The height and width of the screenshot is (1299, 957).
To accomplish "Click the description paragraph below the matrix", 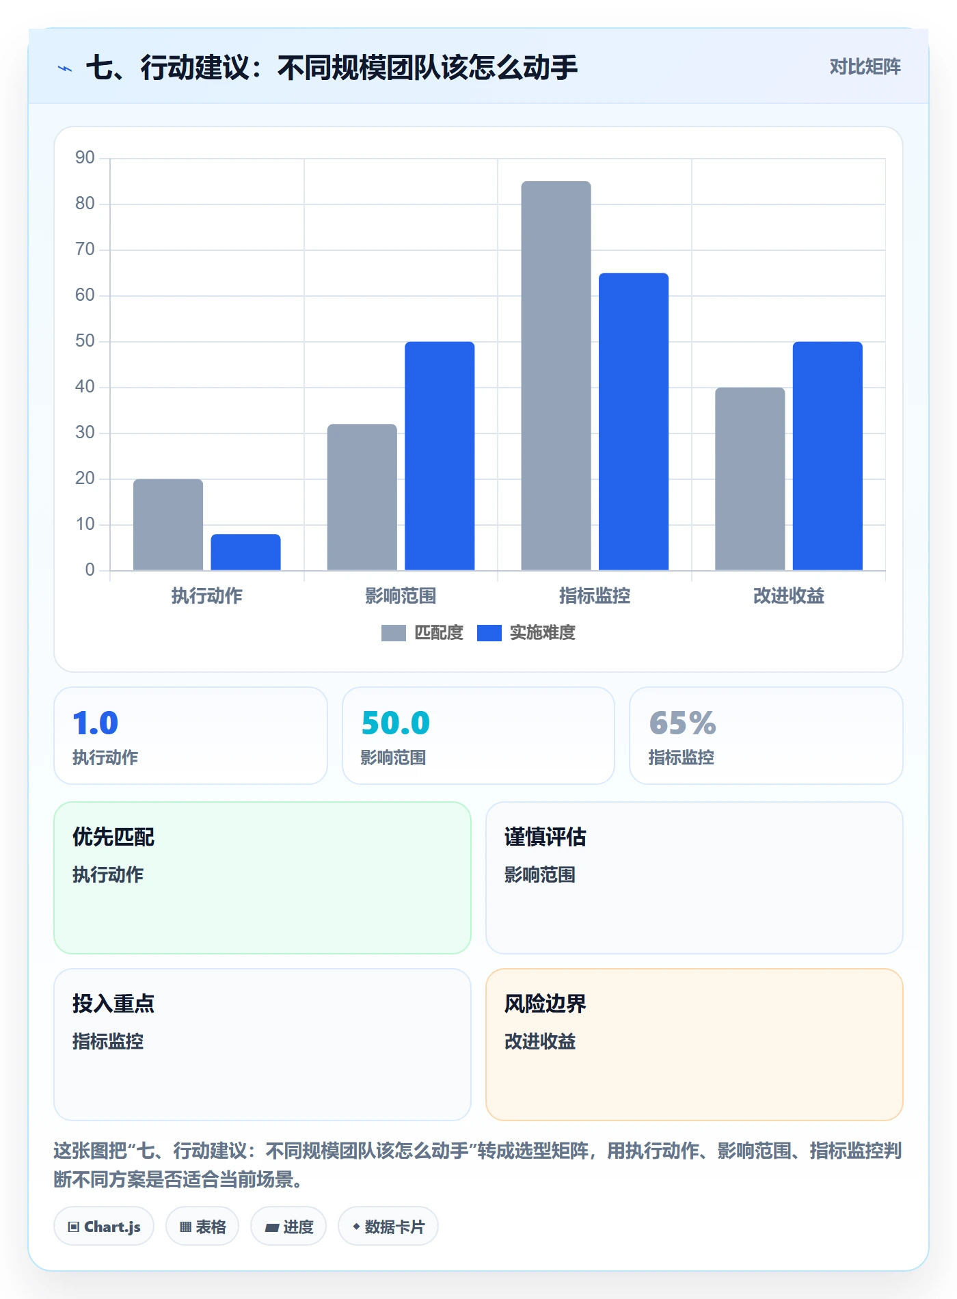I will click(477, 1165).
